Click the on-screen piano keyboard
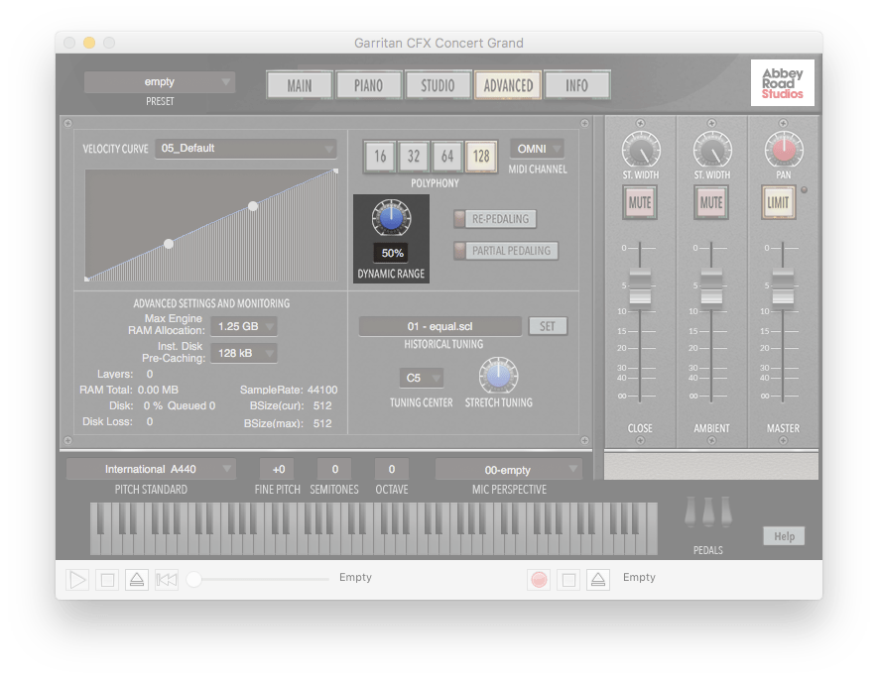 point(373,528)
